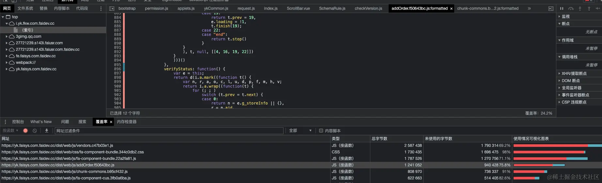Clear all coverage results
Image resolution: width=602 pixels, height=183 pixels.
(35, 131)
